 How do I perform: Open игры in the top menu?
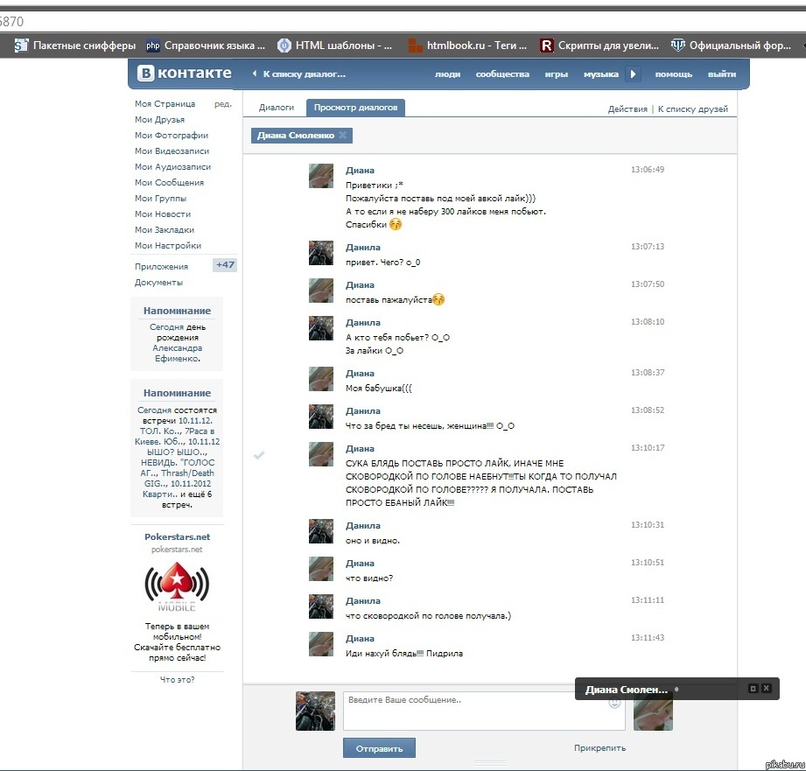pyautogui.click(x=557, y=74)
